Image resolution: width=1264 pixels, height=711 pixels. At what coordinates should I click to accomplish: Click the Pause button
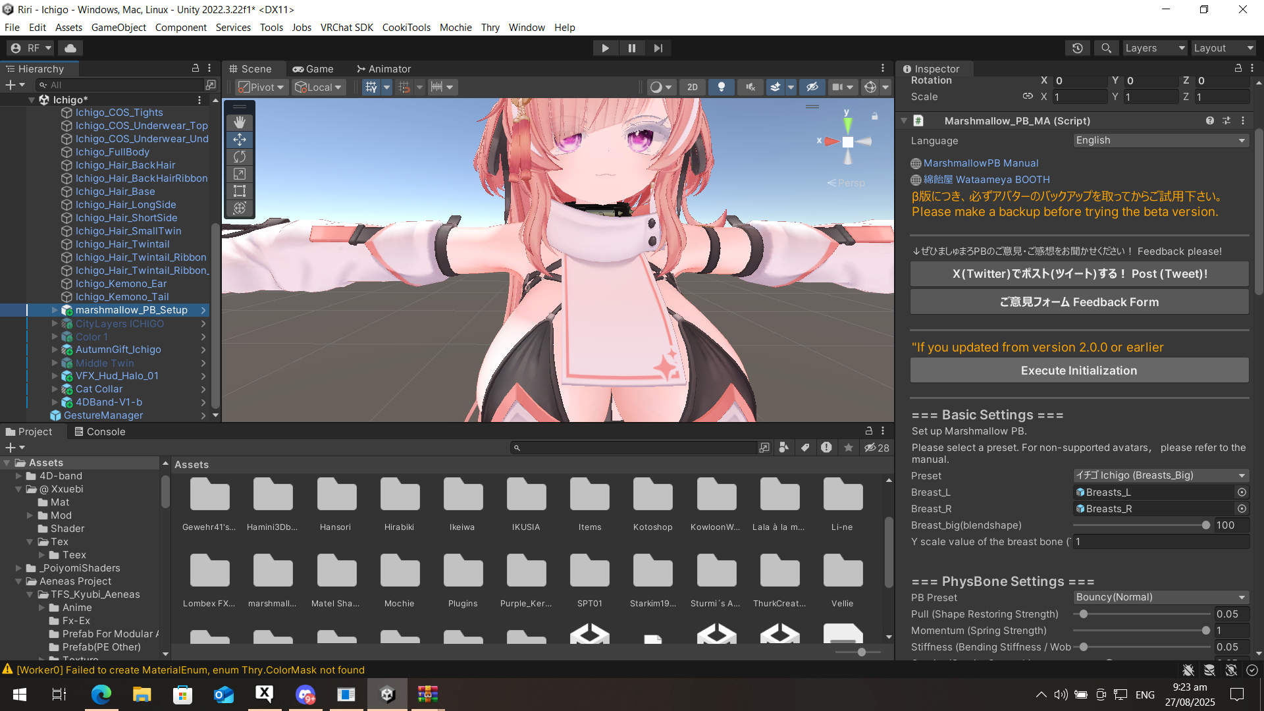tap(632, 48)
